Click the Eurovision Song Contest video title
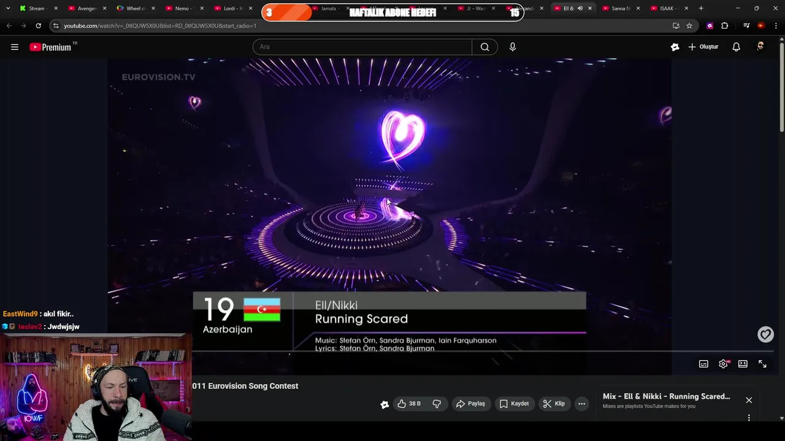Screen dimensions: 785x441 tap(245, 386)
